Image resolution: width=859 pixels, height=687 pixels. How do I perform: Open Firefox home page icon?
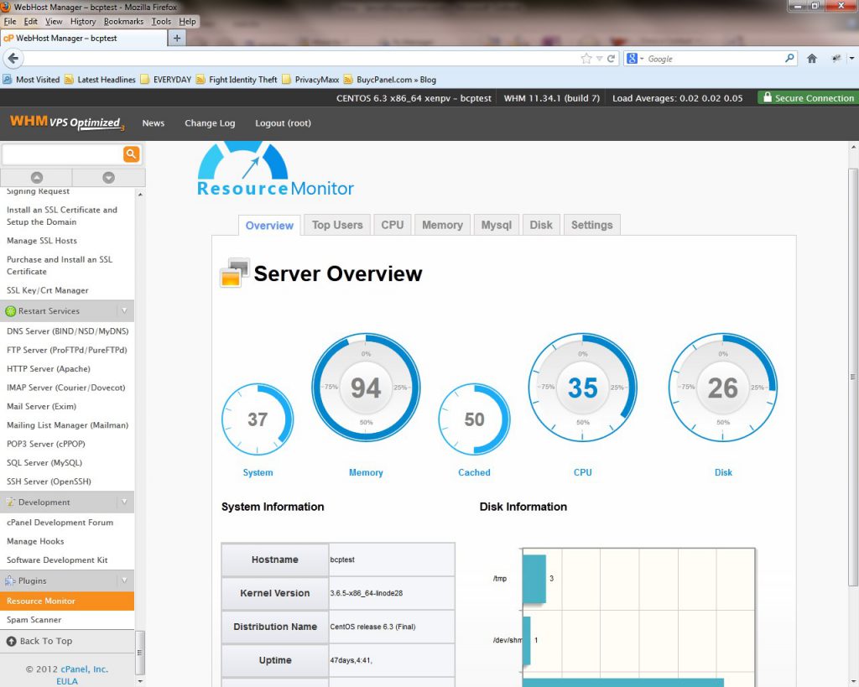pos(812,59)
